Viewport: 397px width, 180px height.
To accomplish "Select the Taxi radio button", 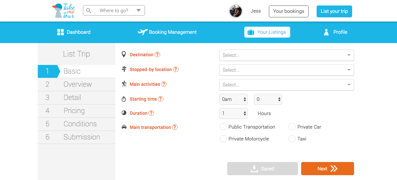I will click(292, 139).
